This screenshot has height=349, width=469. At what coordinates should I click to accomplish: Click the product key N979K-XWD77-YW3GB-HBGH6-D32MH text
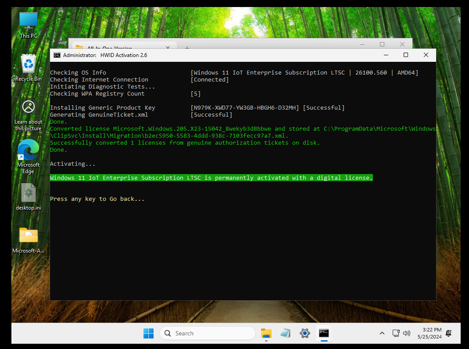click(245, 107)
